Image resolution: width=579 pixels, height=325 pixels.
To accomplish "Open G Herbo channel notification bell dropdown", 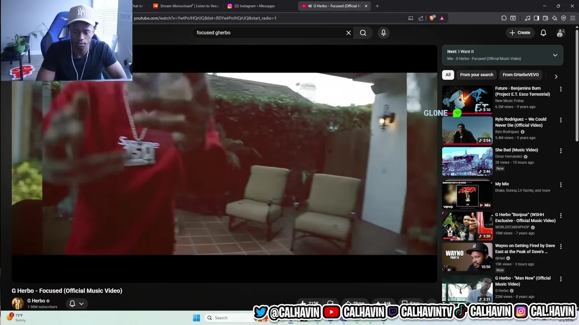I will 76,303.
